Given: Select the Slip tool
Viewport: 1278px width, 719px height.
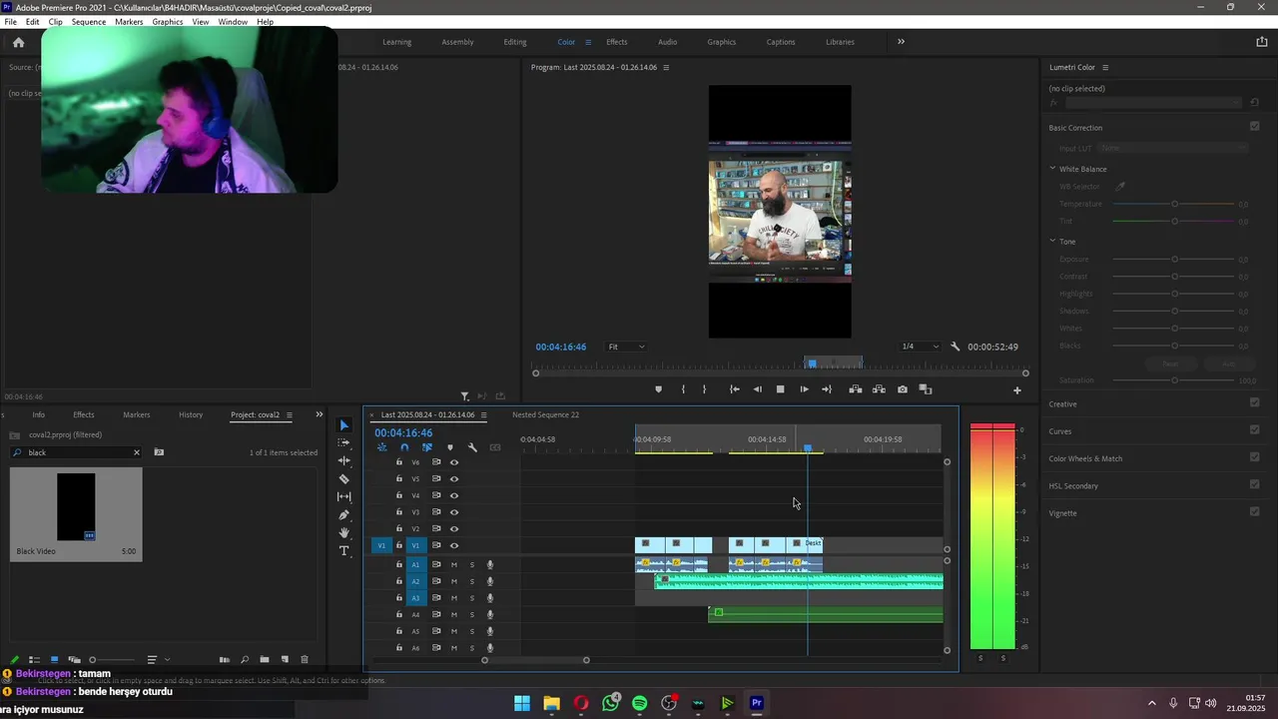Looking at the screenshot, I should tap(344, 496).
